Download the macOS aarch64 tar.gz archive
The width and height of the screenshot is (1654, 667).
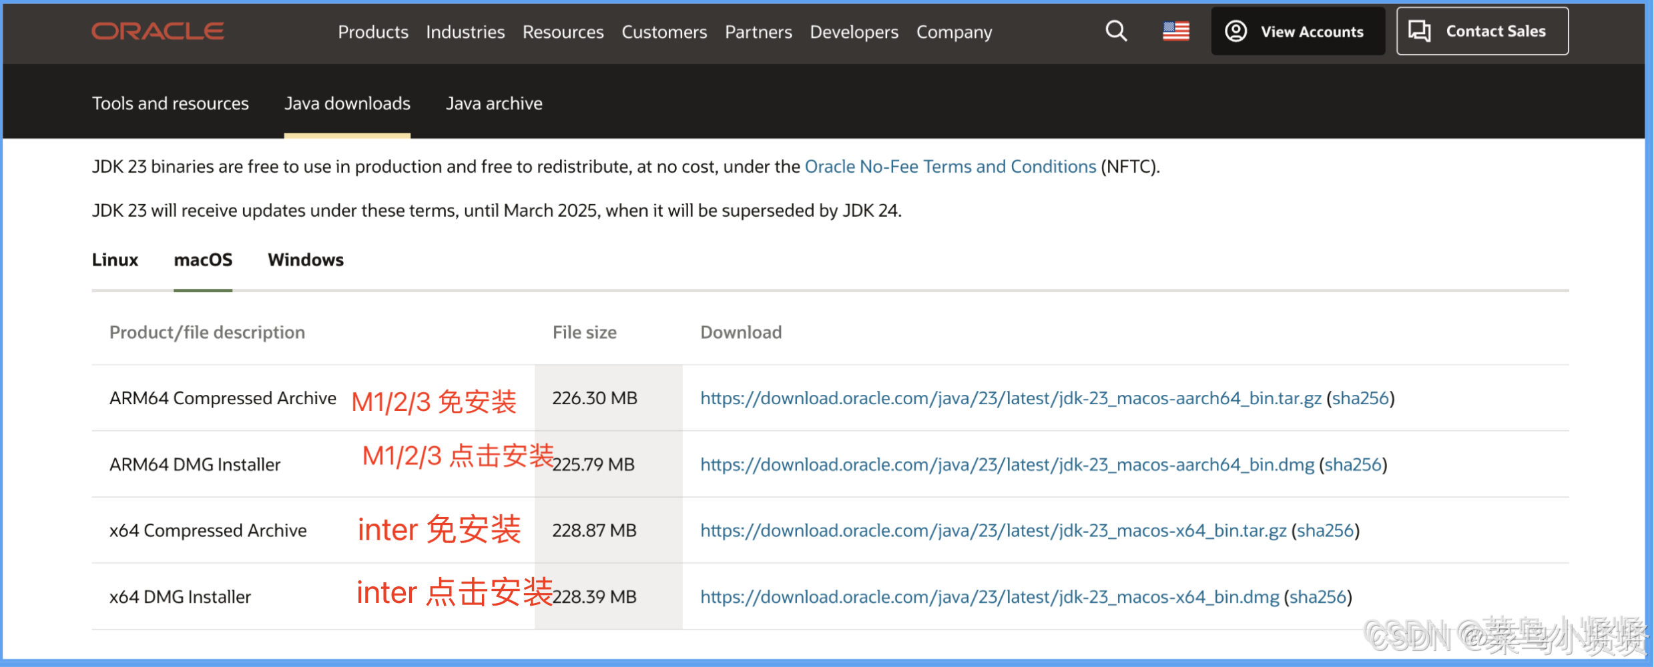pyautogui.click(x=1011, y=398)
